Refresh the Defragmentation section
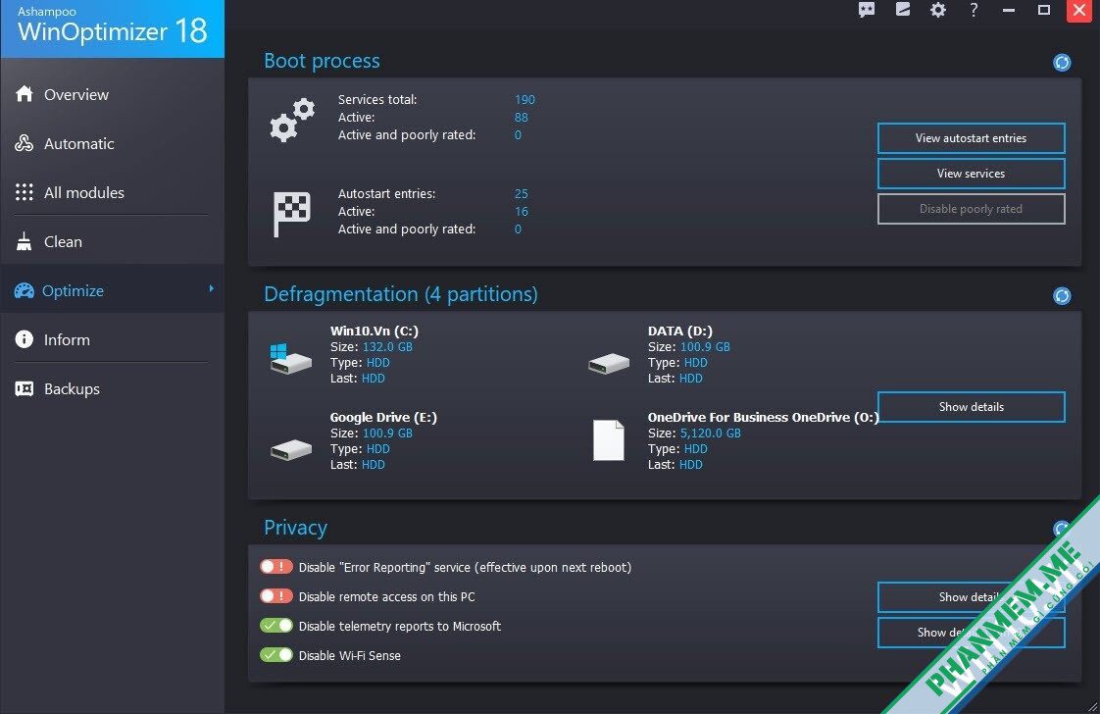 click(x=1062, y=295)
